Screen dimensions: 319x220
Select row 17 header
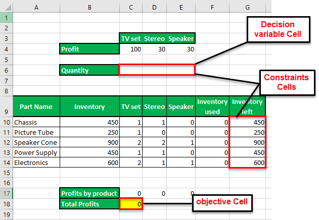[x=6, y=193]
